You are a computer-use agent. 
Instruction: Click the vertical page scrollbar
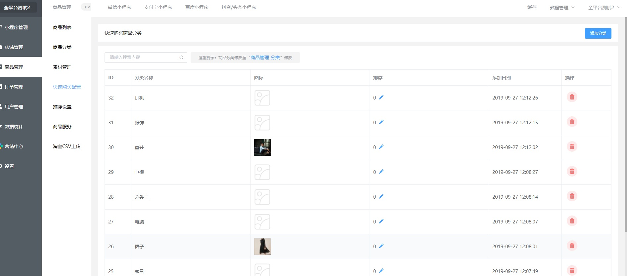click(625, 124)
